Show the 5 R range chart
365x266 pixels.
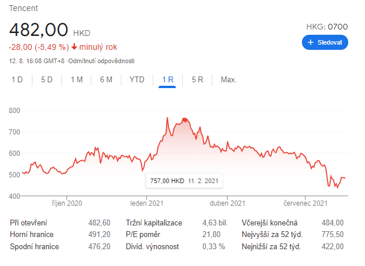[x=197, y=79]
